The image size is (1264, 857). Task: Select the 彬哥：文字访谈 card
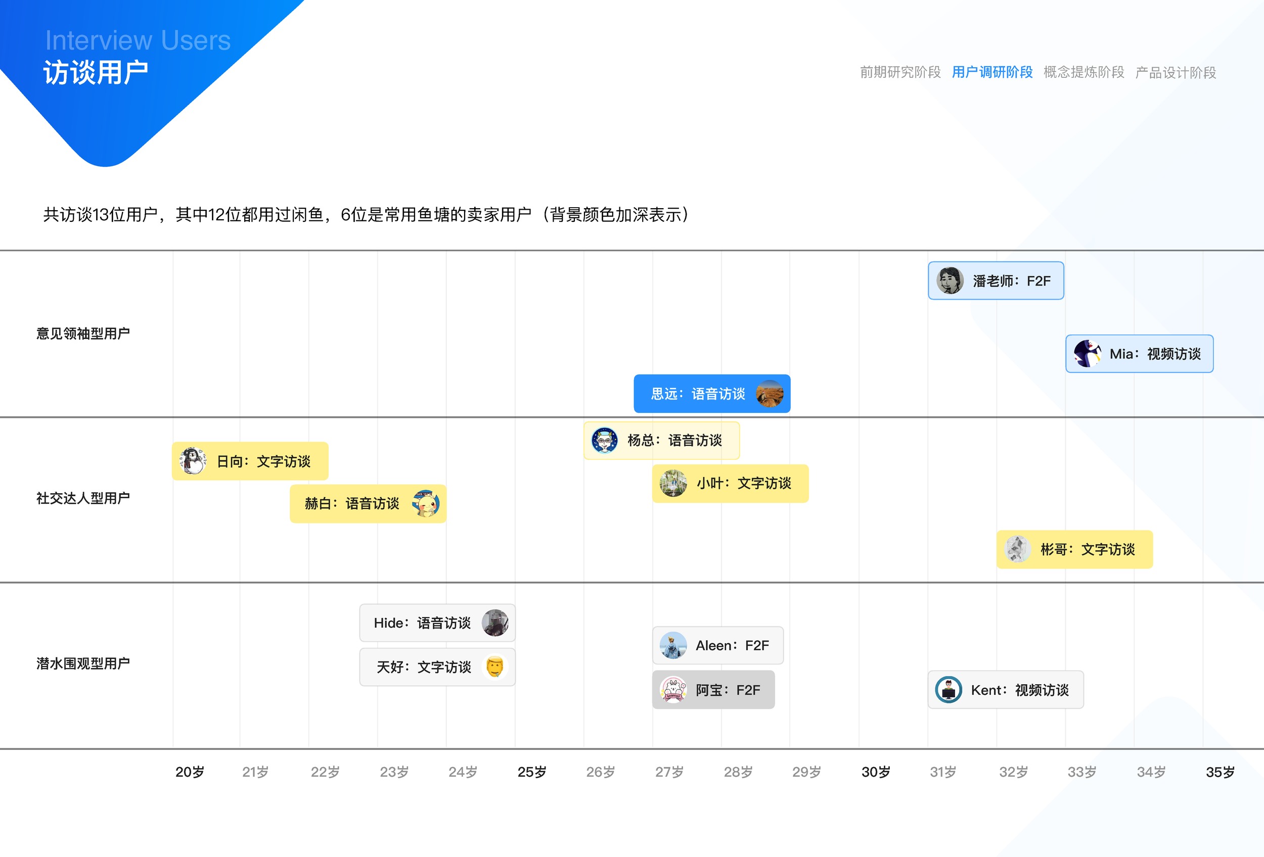(1075, 549)
